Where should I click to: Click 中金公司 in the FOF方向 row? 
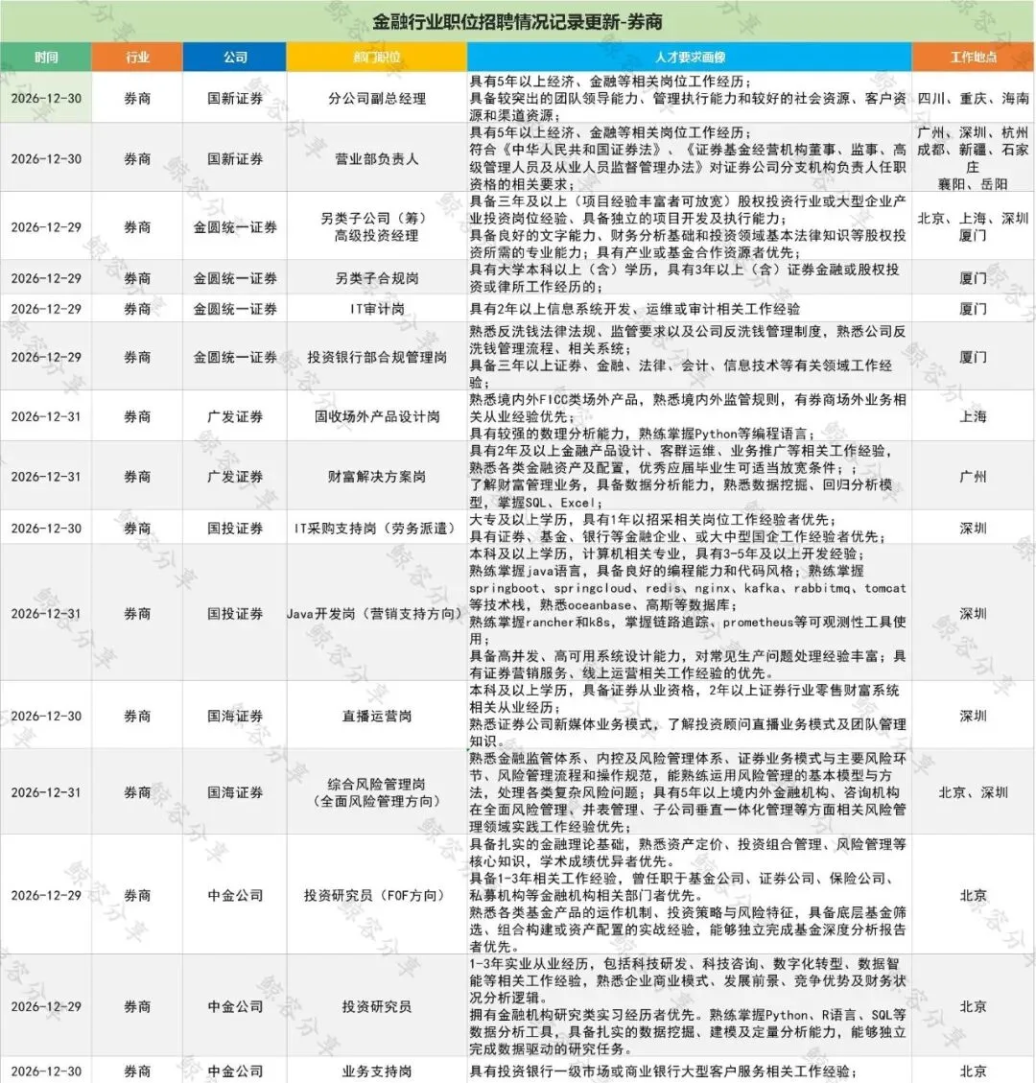coord(235,895)
